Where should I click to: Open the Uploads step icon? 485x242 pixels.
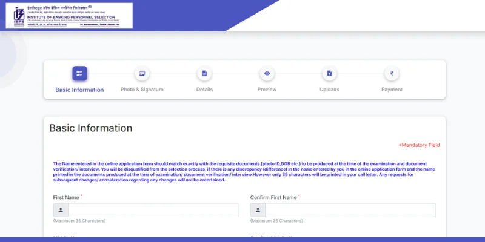pos(329,73)
